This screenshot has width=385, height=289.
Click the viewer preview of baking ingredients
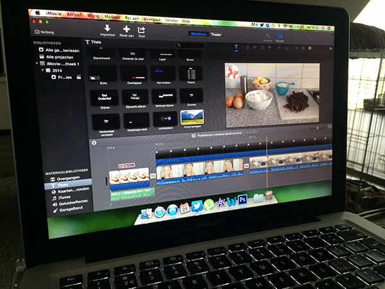tap(272, 95)
